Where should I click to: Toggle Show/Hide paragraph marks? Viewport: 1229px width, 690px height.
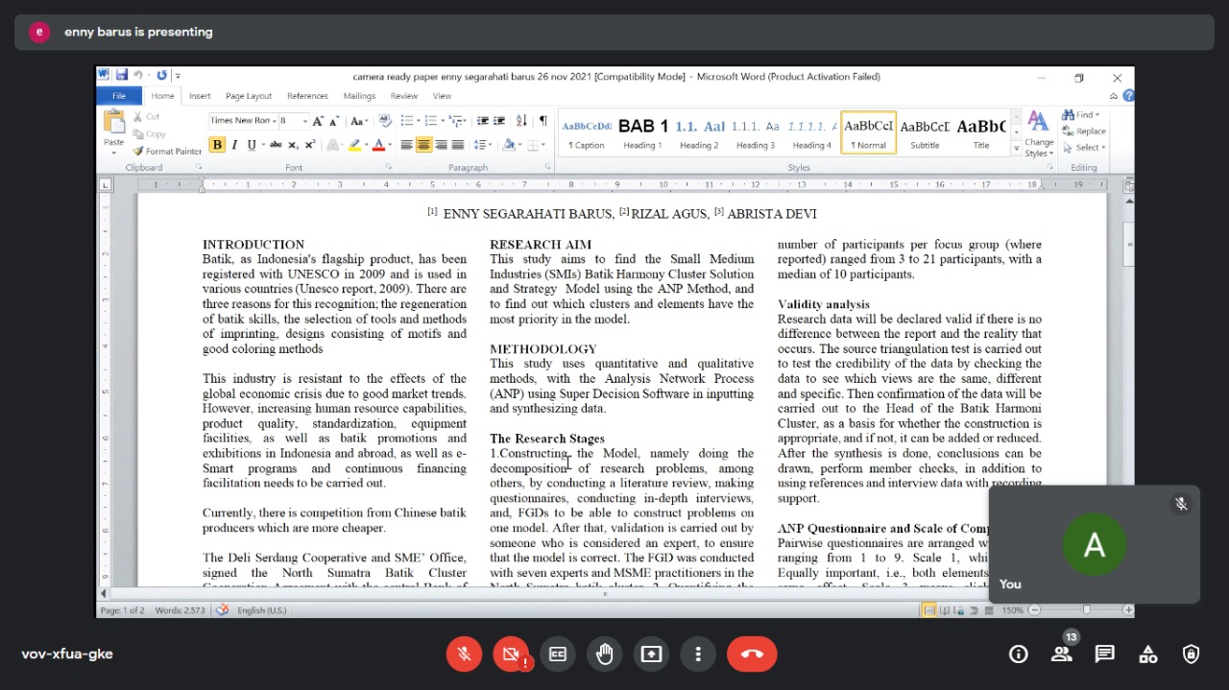click(x=542, y=121)
